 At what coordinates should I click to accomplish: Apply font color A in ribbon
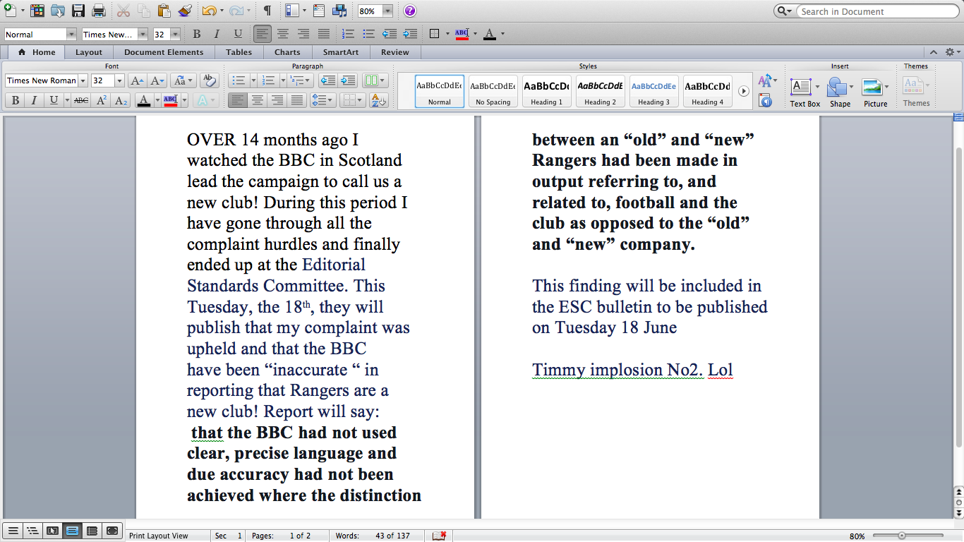[x=144, y=100]
